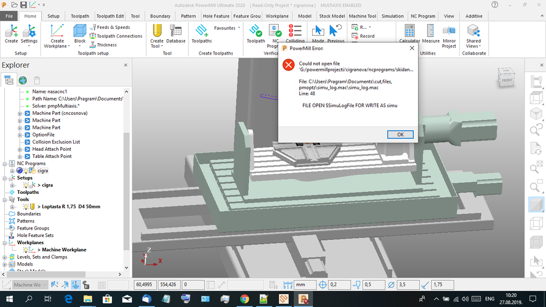Image resolution: width=546 pixels, height=307 pixels.
Task: Expand Head Attach Point node
Action: tap(20, 149)
